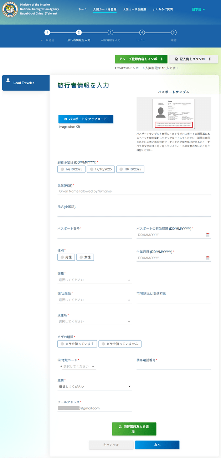Click the パスポート番号 input field
The height and width of the screenshot is (458, 221).
(x=94, y=234)
